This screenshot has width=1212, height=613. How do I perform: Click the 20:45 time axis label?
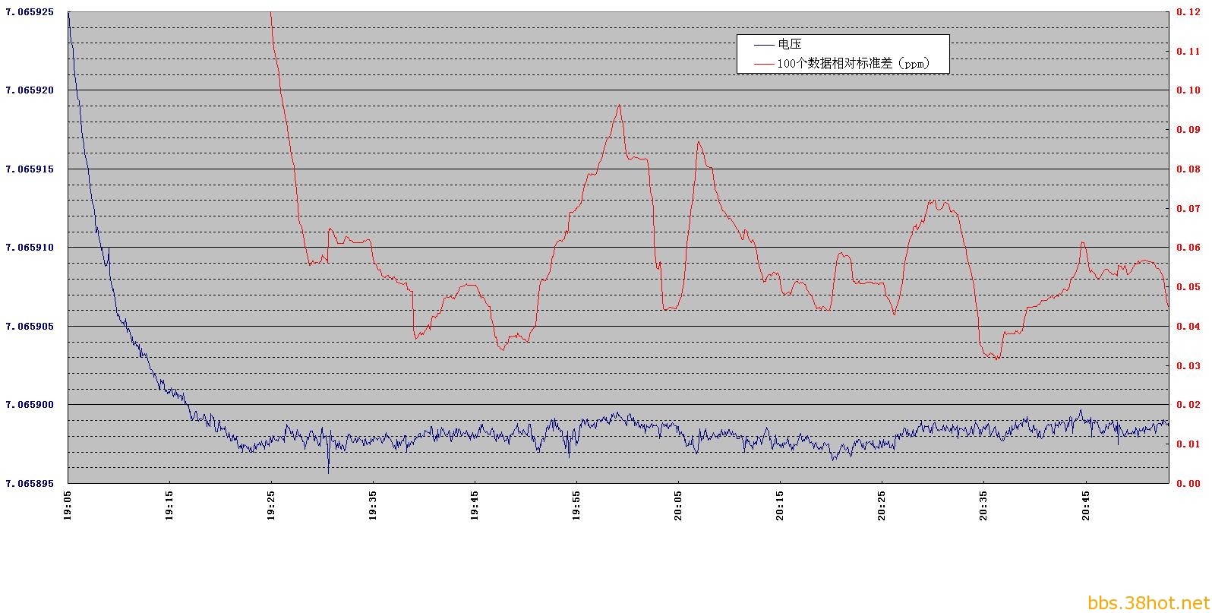(1086, 504)
